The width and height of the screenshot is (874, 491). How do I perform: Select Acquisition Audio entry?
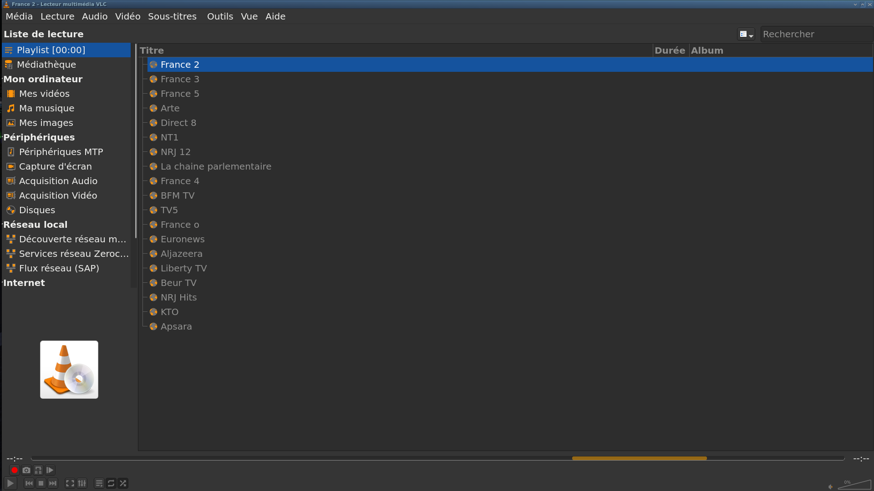click(66, 181)
